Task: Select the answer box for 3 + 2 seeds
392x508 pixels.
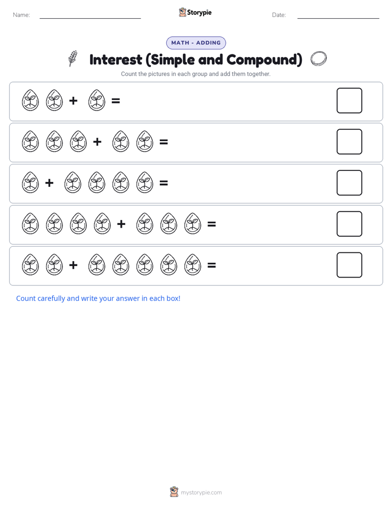Action: click(x=349, y=142)
